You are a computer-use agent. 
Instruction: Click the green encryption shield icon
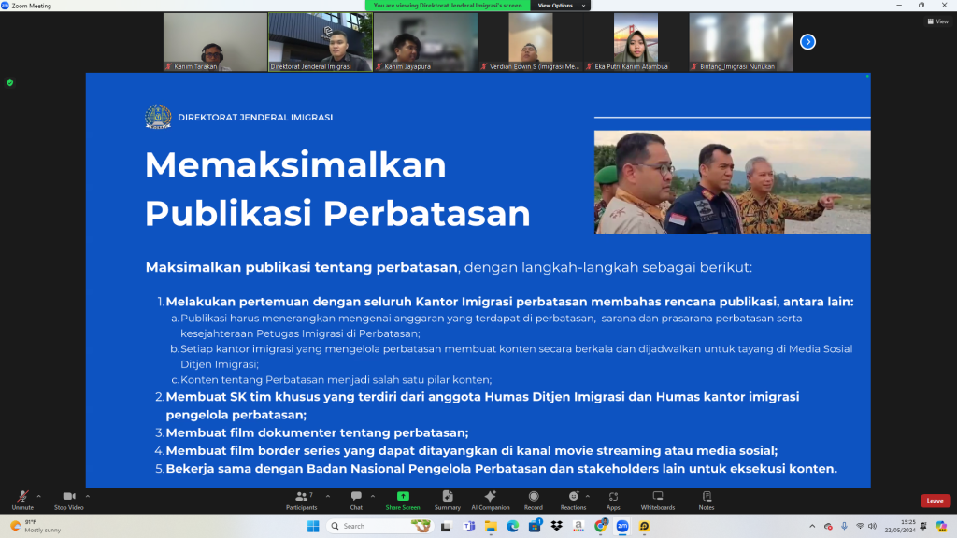pos(9,83)
